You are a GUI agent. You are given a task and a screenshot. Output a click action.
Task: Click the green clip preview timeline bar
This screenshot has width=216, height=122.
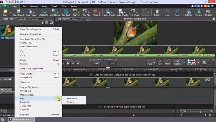pyautogui.click(x=139, y=55)
